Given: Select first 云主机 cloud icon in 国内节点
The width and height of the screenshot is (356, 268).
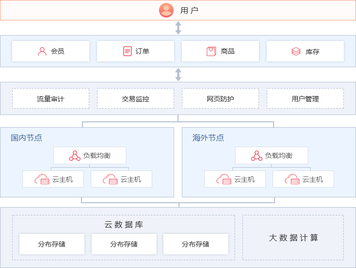Looking at the screenshot, I should point(42,179).
